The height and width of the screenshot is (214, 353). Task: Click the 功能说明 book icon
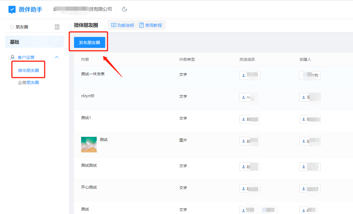114,25
